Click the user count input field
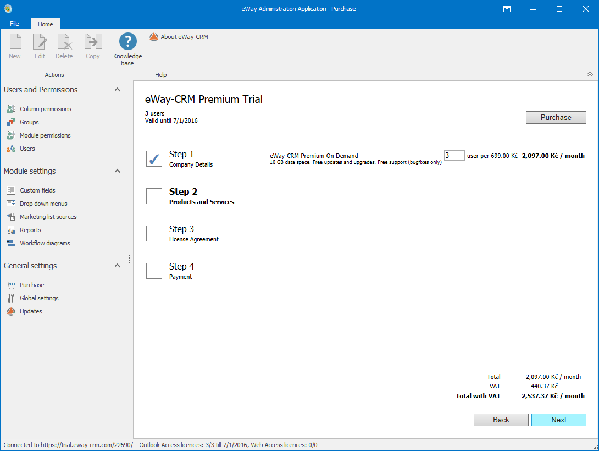599x451 pixels. 454,155
